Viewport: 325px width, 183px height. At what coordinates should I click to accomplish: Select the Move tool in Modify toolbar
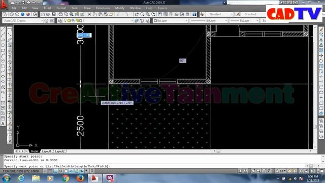(x=321, y=55)
